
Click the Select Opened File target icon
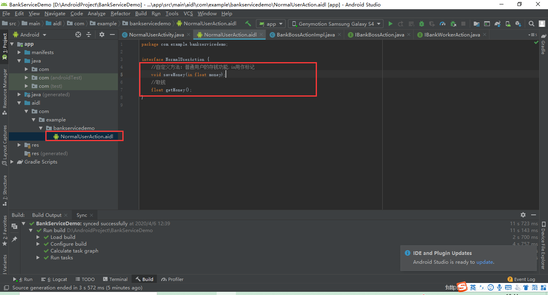point(78,34)
